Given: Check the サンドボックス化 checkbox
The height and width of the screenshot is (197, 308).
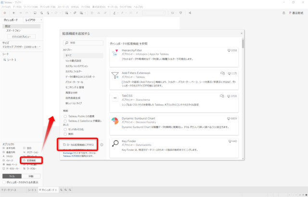Looking at the screenshot, I should 65,130.
